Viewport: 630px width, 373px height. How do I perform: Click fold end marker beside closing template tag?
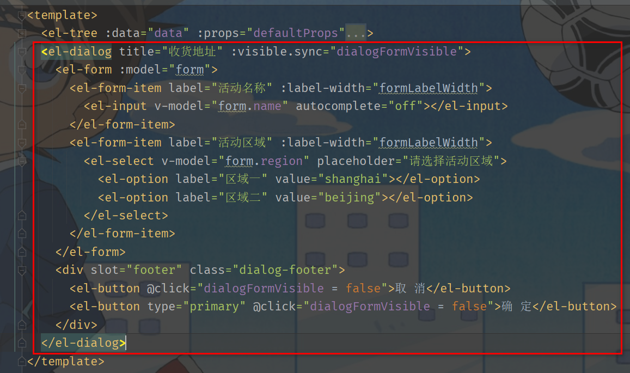pyautogui.click(x=22, y=362)
